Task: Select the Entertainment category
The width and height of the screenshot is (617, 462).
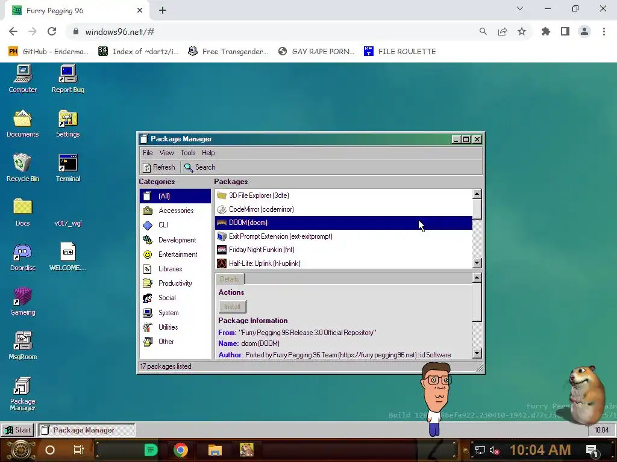Action: (175, 254)
